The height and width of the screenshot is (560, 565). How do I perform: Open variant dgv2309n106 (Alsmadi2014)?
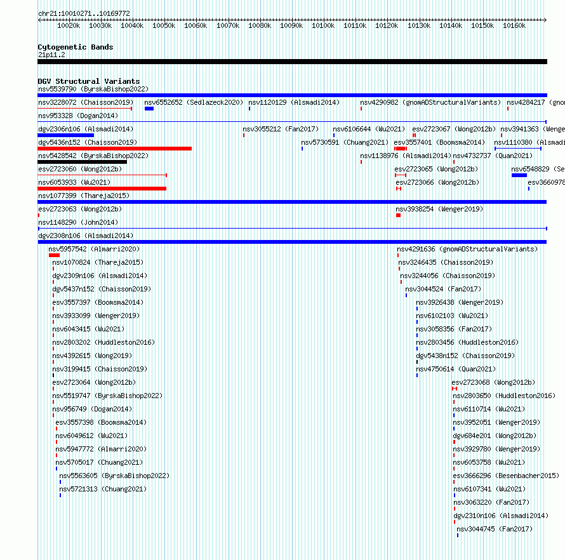coord(100,276)
